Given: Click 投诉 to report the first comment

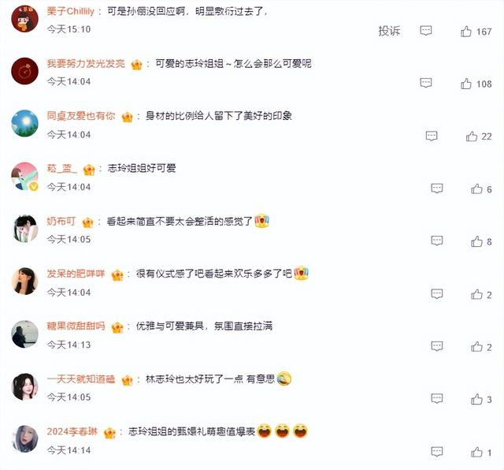Looking at the screenshot, I should pos(389,31).
